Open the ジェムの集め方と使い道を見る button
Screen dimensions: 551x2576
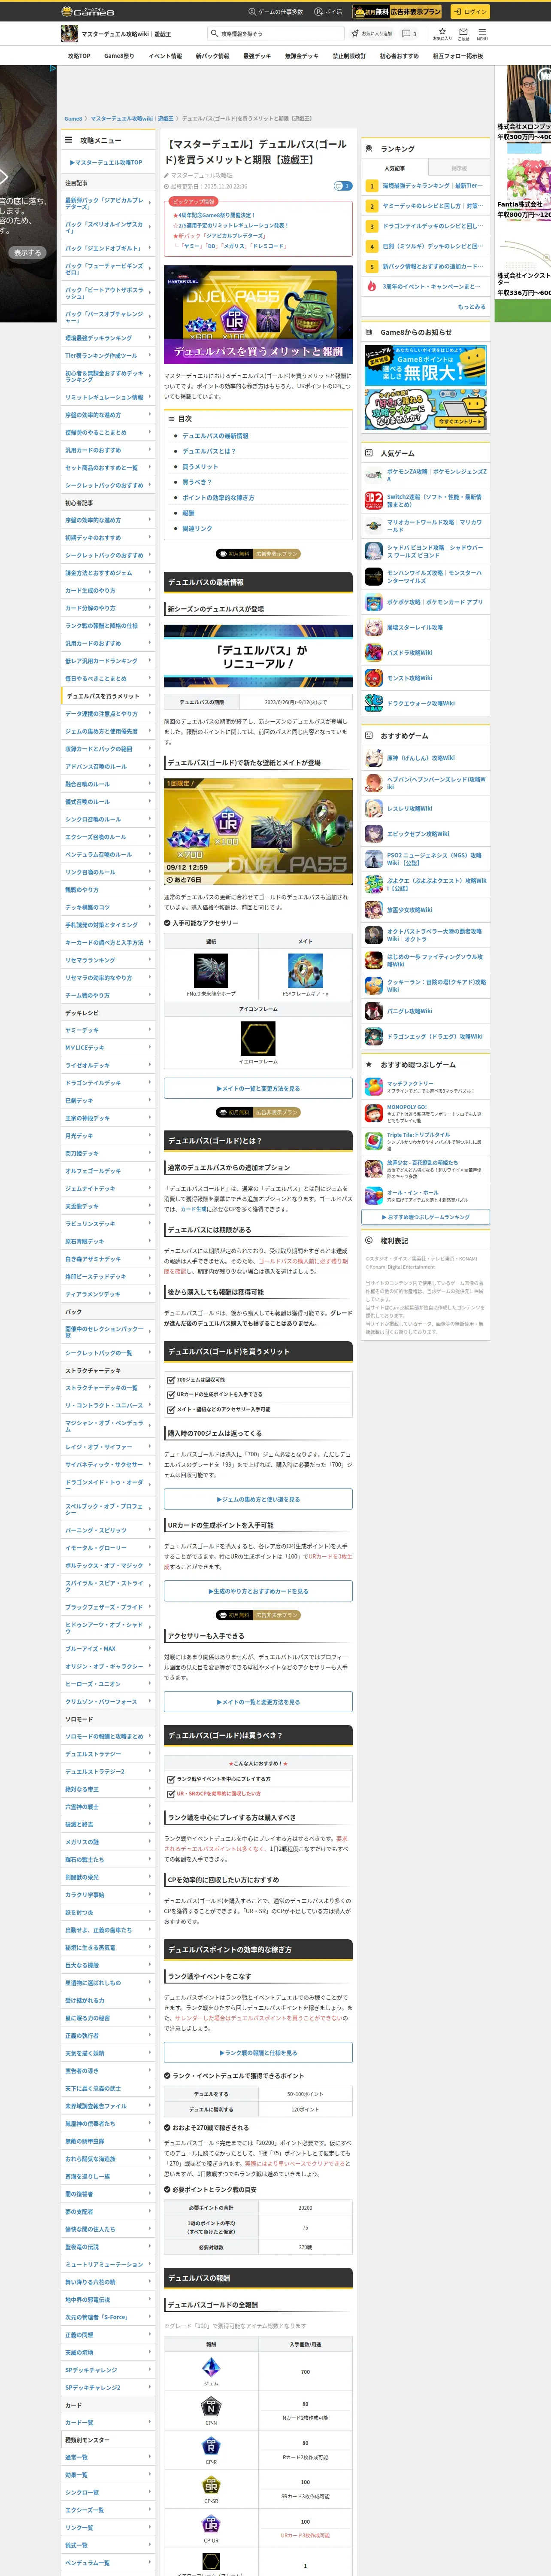pyautogui.click(x=258, y=1499)
